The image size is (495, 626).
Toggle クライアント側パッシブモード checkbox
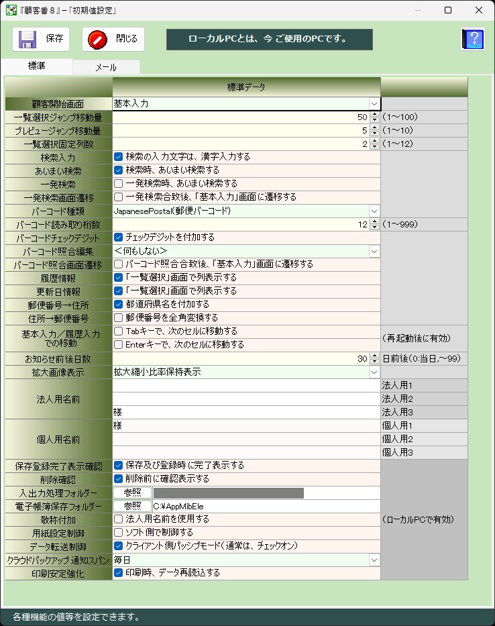point(118,545)
